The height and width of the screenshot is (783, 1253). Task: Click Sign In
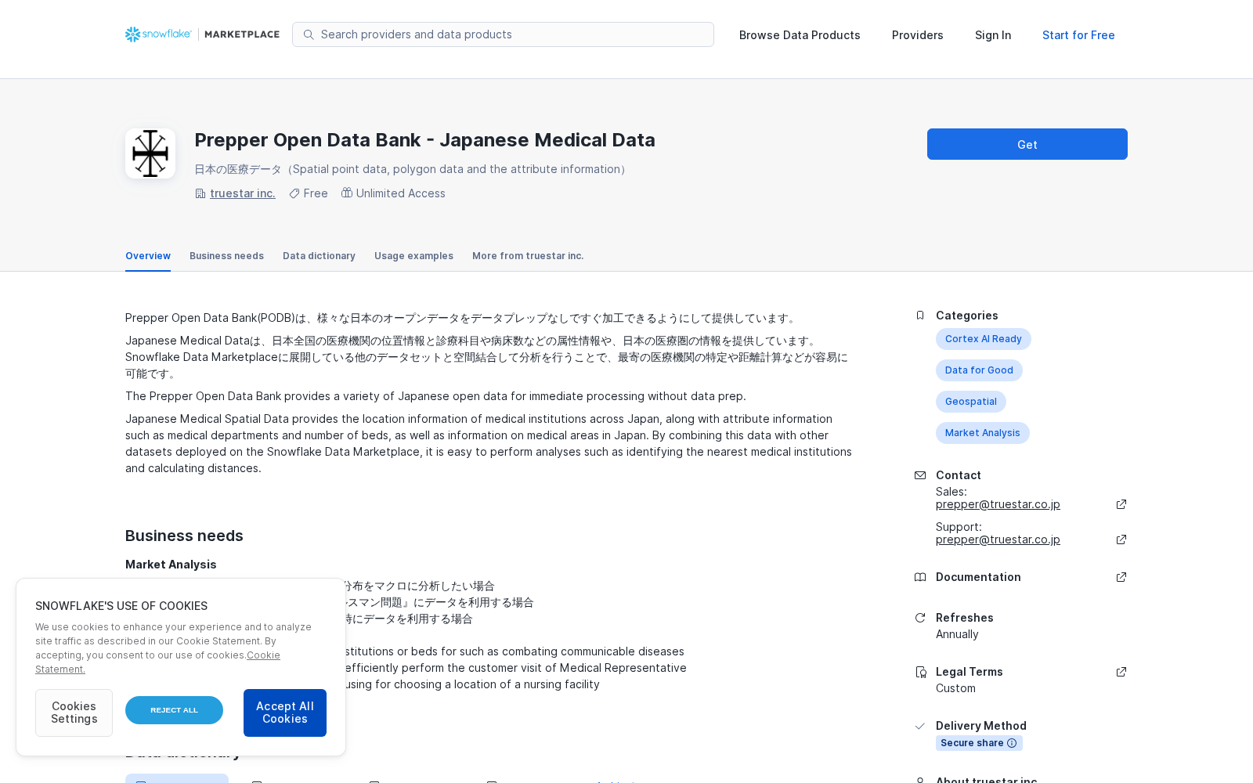993,35
